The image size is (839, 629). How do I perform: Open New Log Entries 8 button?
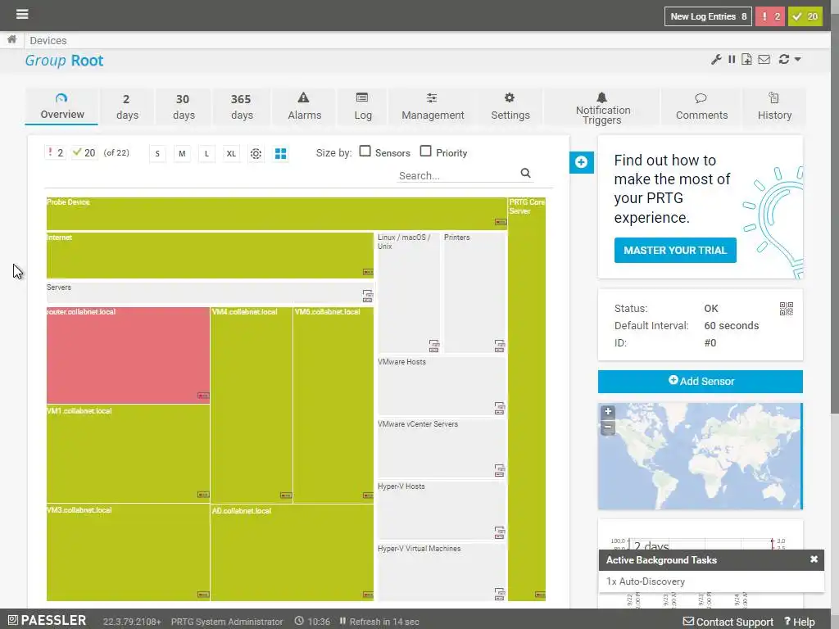point(708,16)
